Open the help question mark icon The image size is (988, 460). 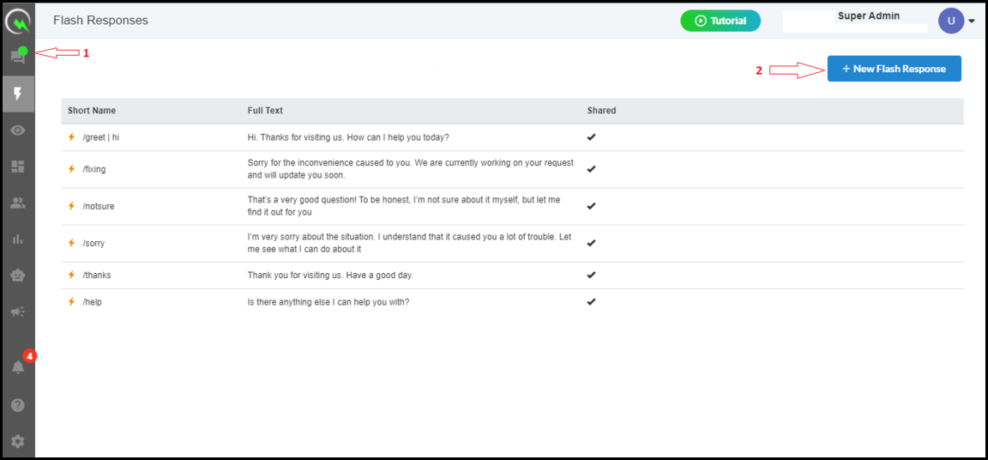coord(18,405)
